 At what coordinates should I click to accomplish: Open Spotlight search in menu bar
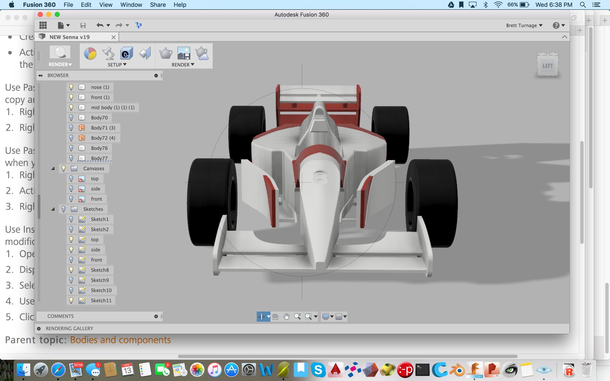point(583,5)
